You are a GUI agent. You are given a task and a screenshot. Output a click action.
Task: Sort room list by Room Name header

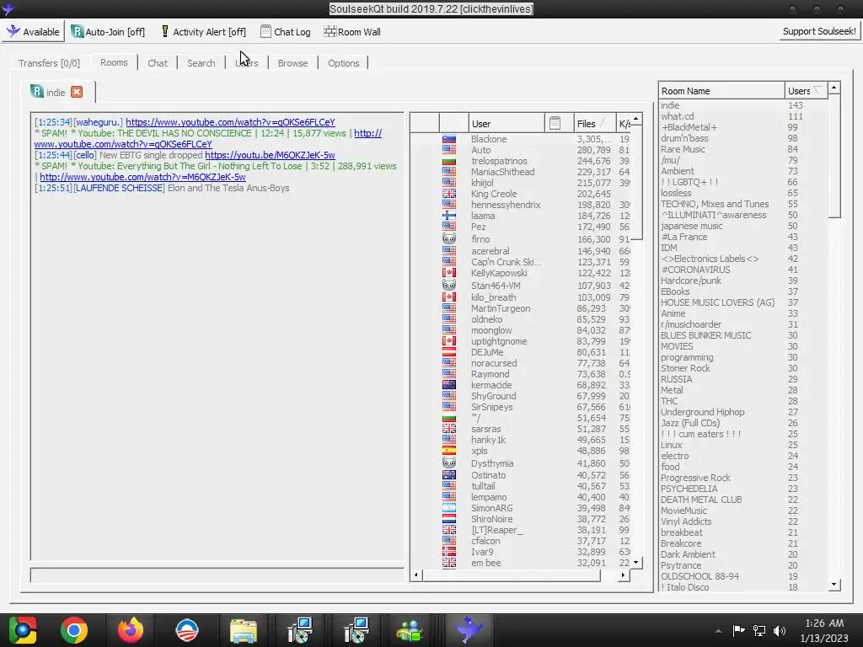721,91
